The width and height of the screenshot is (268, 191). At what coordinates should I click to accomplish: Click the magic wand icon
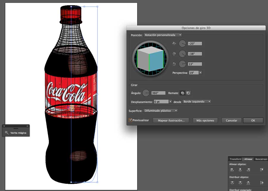pos(7,133)
